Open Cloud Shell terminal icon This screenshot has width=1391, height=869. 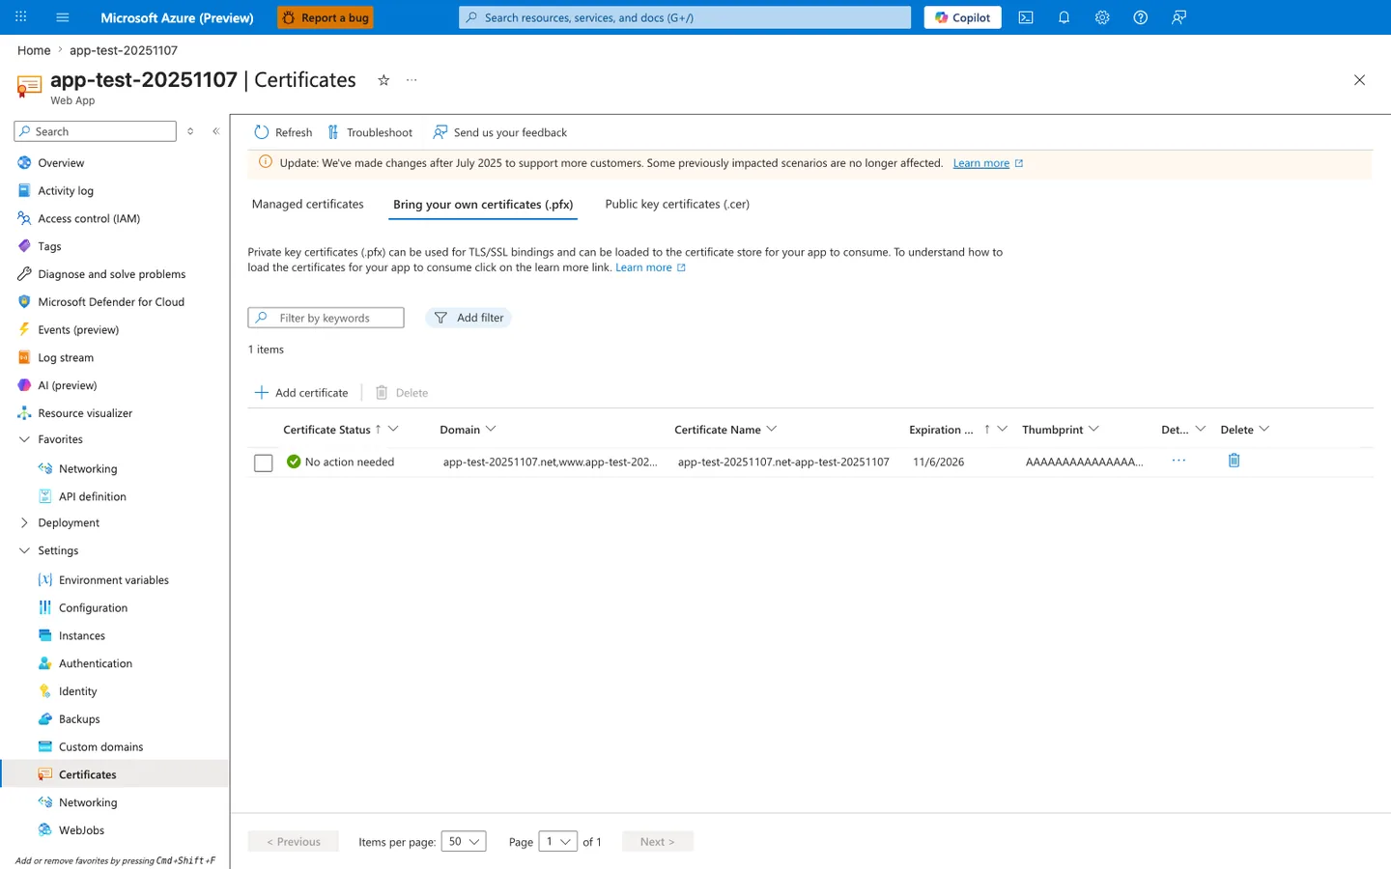(1026, 17)
